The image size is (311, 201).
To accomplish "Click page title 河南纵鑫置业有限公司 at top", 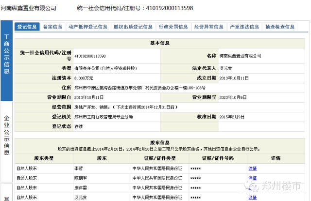I will click(28, 8).
